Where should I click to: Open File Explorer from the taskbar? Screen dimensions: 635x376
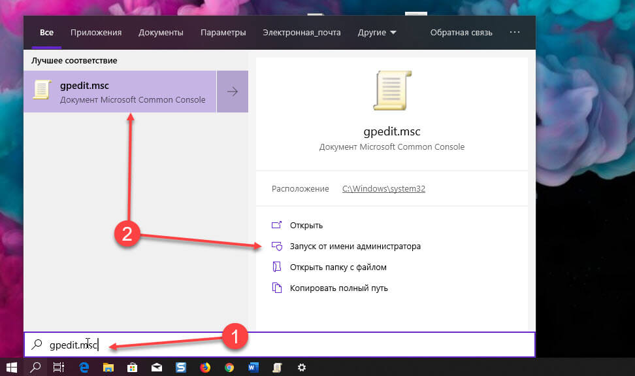click(x=108, y=367)
